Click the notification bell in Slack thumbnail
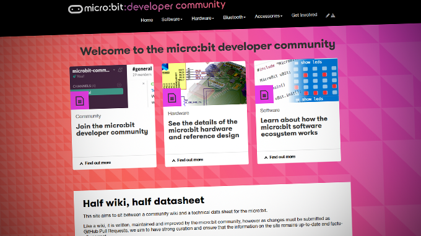The width and height of the screenshot is (421, 236). pyautogui.click(x=120, y=70)
